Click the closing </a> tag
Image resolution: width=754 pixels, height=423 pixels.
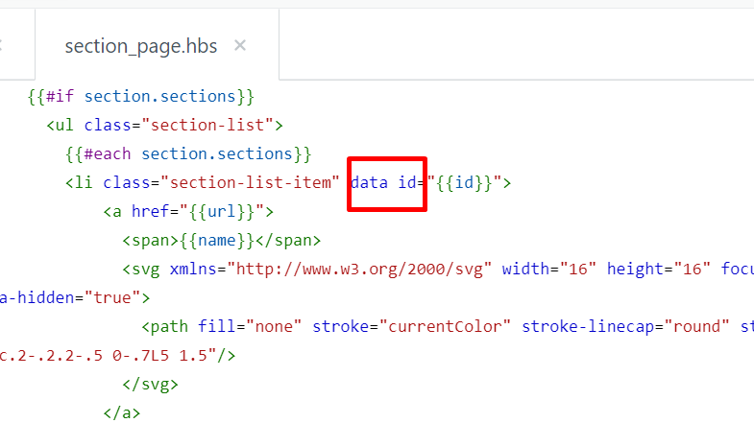tap(122, 412)
